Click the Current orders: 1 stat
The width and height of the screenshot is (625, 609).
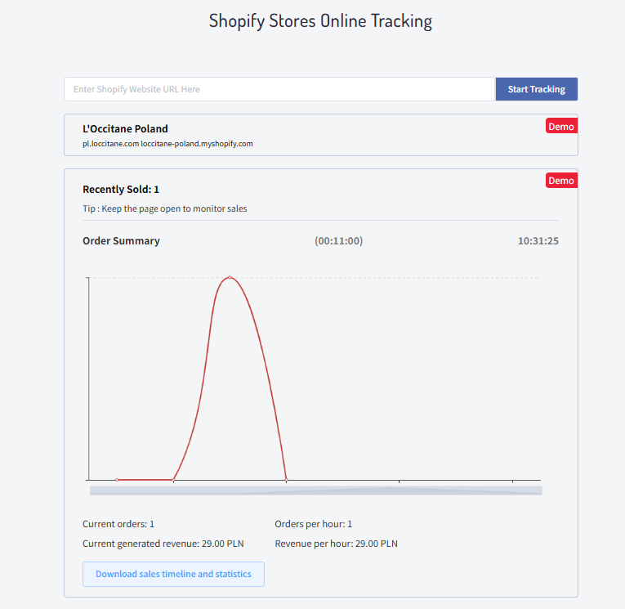[x=118, y=524]
